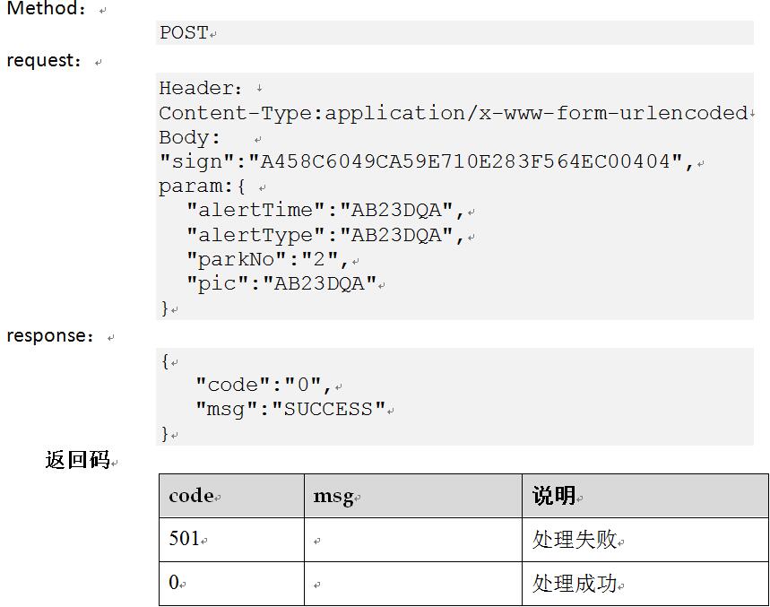The height and width of the screenshot is (607, 770).
Task: Click the code column header cell
Action: click(x=231, y=497)
